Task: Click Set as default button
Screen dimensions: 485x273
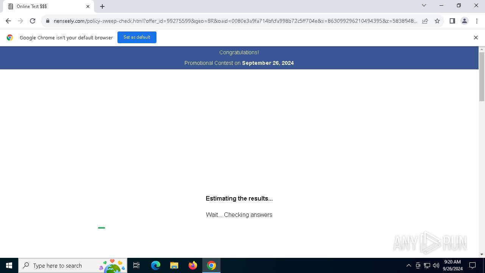Action: (137, 37)
